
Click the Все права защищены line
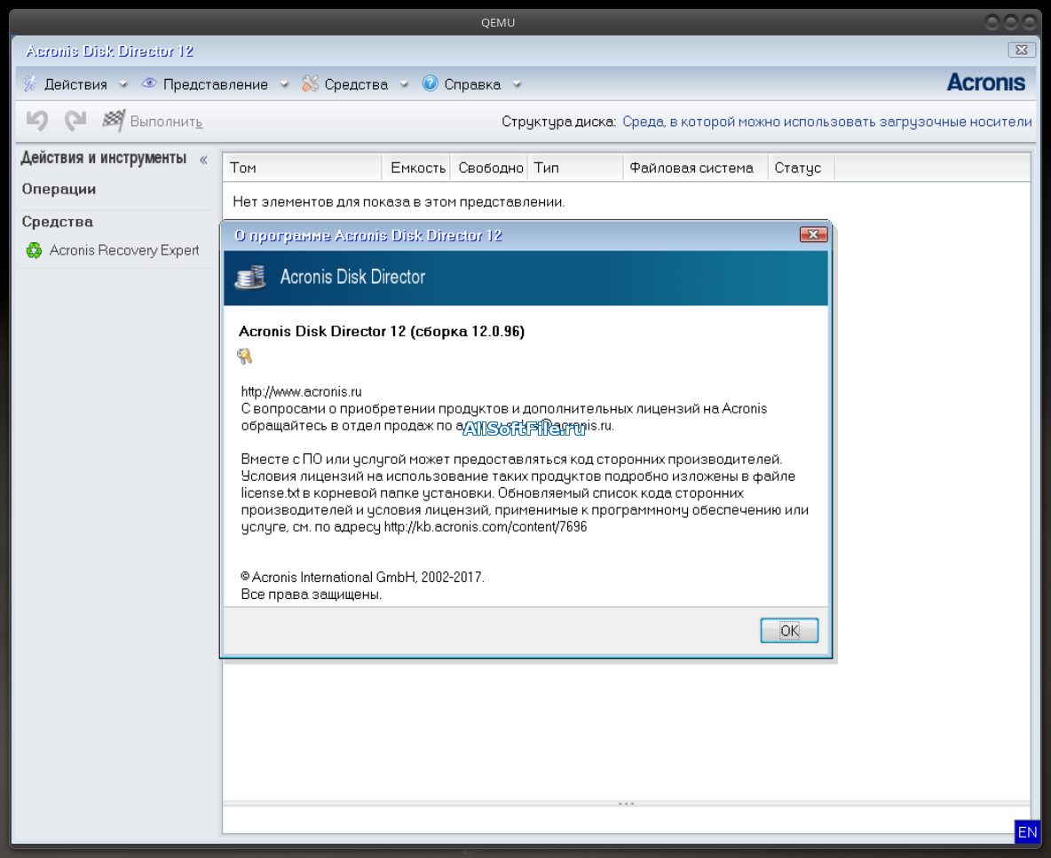311,594
